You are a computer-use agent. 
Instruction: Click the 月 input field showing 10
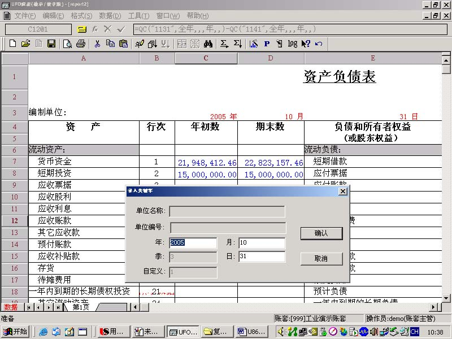coord(262,243)
